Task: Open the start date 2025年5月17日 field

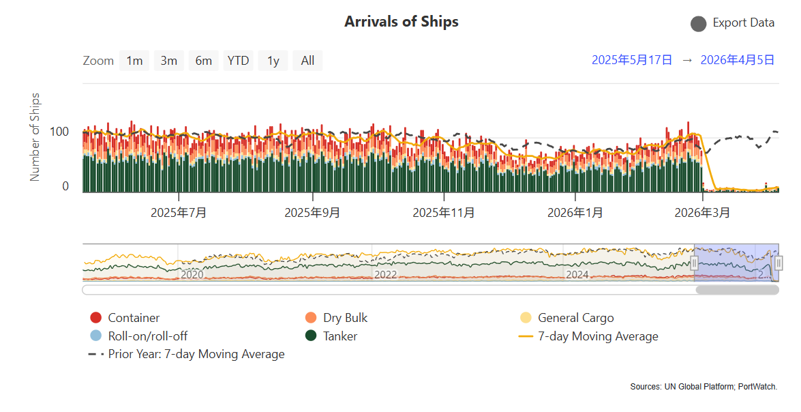Action: (631, 60)
